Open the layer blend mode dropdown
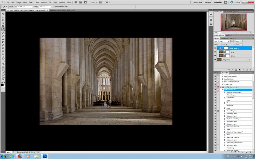The width and height of the screenshot is (255, 159). pyautogui.click(x=222, y=41)
